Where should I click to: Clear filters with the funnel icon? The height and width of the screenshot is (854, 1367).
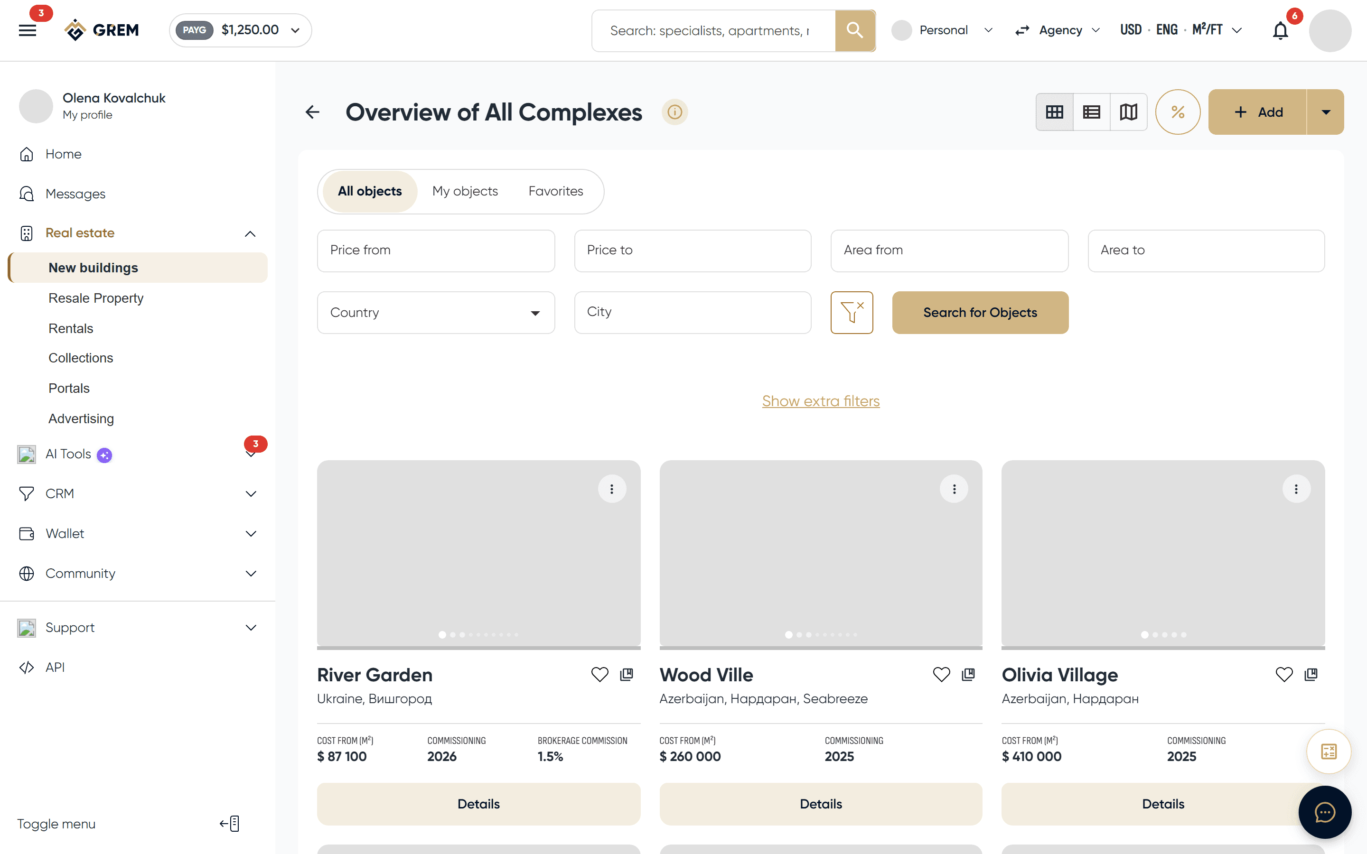(x=852, y=312)
